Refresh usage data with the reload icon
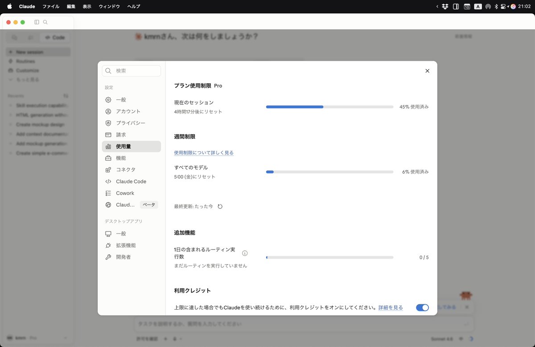Viewport: 535px width, 347px height. [220, 207]
